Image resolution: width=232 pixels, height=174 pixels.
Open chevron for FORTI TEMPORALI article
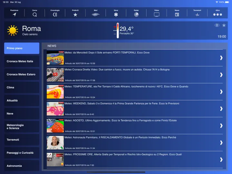pyautogui.click(x=221, y=58)
